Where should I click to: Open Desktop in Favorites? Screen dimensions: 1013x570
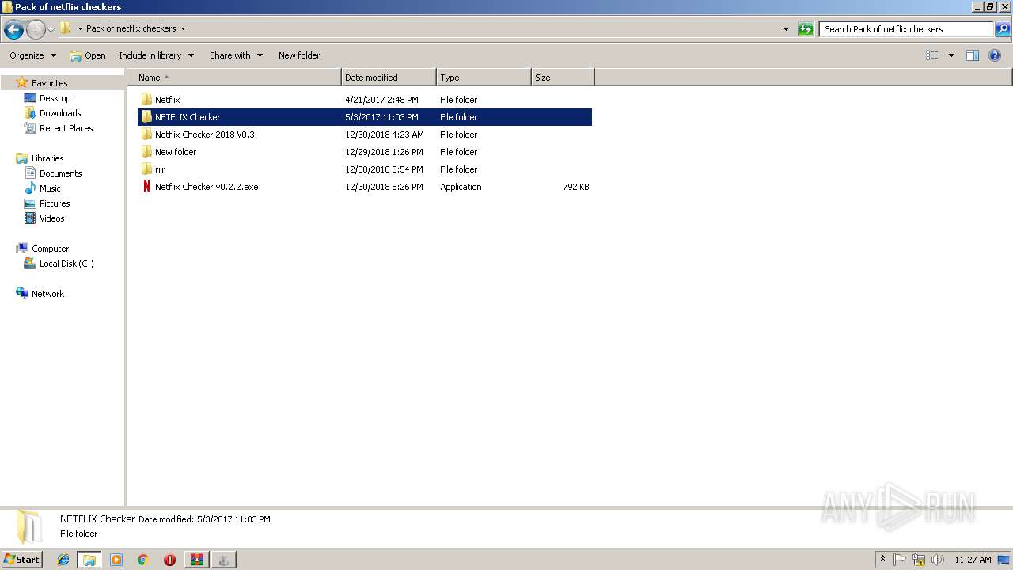[55, 98]
